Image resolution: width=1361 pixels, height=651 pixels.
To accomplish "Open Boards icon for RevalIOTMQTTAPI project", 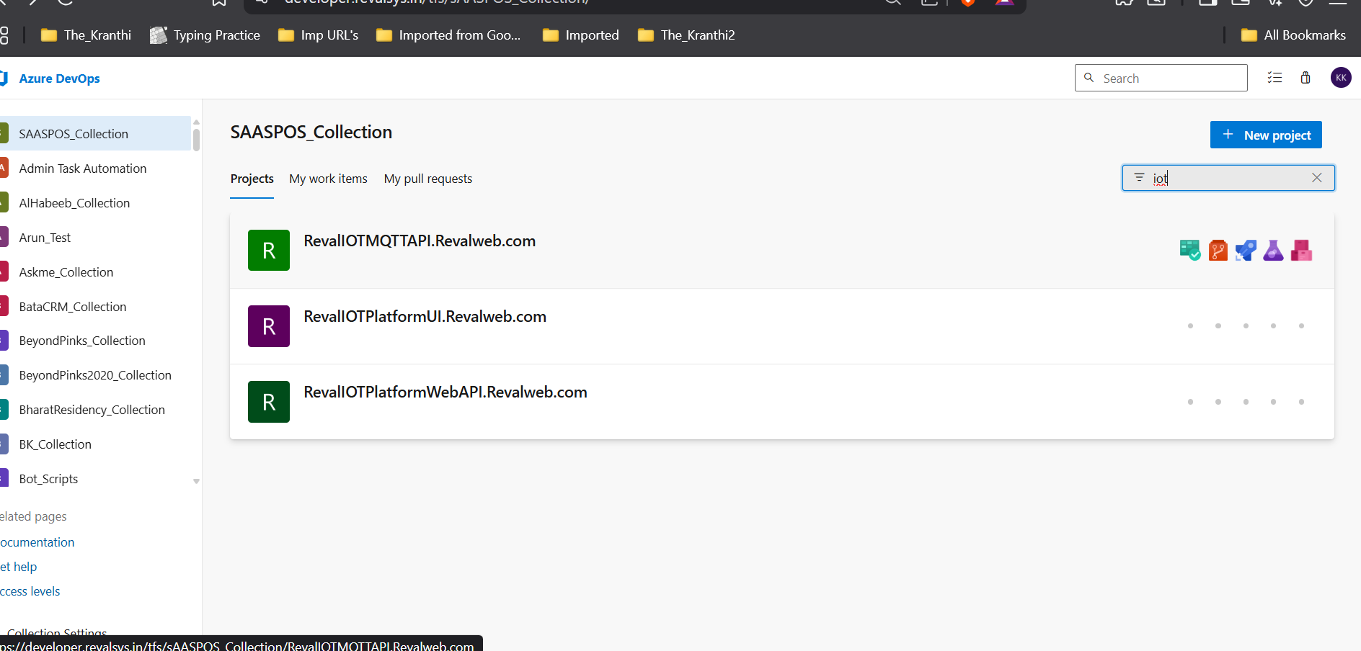I will [1190, 251].
